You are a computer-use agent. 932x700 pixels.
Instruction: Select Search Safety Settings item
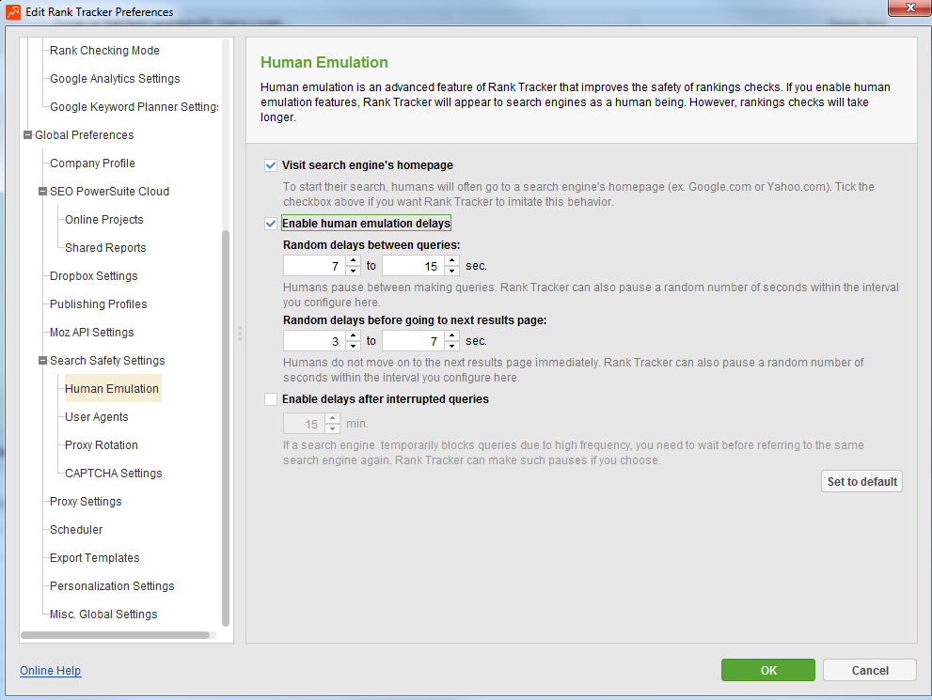[107, 361]
